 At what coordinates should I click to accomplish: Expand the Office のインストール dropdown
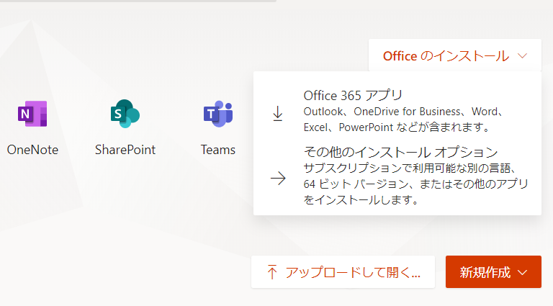[x=455, y=55]
